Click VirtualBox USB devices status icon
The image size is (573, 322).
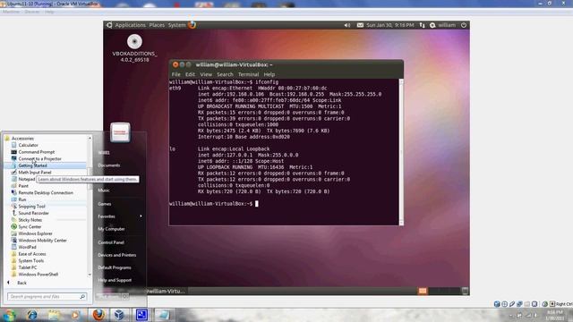[x=512, y=304]
